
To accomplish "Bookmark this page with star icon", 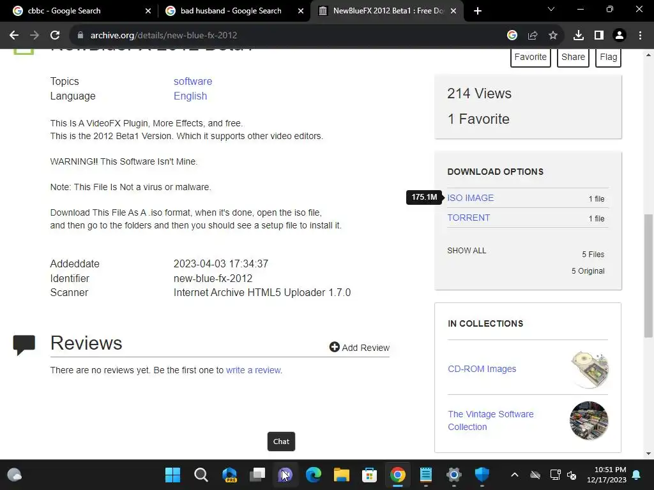I will click(552, 36).
